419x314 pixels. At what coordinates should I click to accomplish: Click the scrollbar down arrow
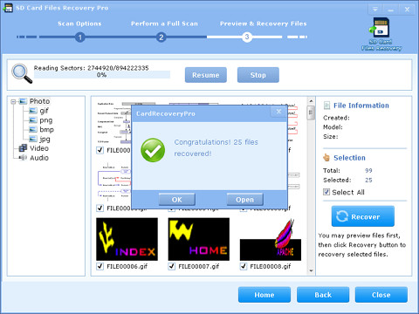(311, 270)
